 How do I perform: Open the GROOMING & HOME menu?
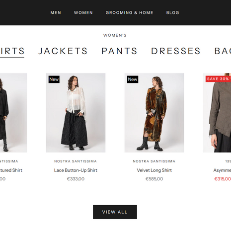point(129,12)
